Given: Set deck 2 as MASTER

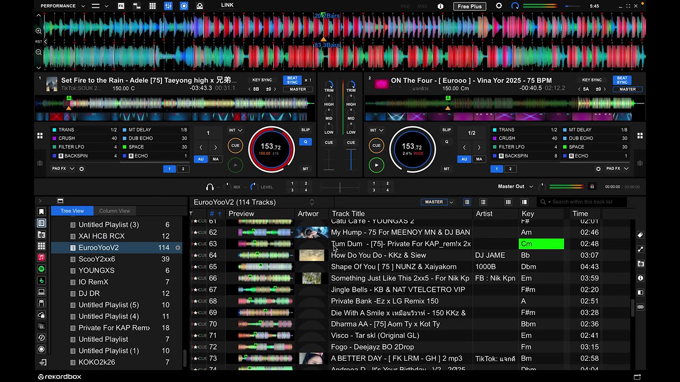Looking at the screenshot, I should point(627,89).
